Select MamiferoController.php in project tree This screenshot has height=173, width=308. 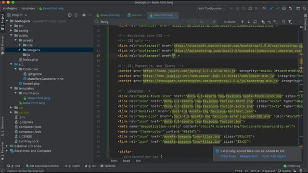tap(45, 79)
